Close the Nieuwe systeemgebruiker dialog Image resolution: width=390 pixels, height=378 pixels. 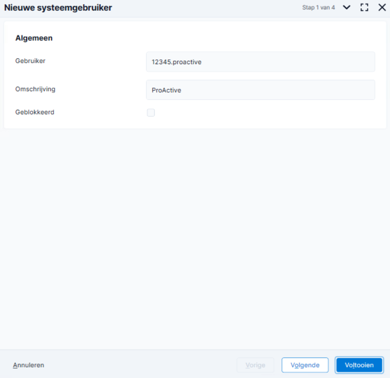point(382,7)
